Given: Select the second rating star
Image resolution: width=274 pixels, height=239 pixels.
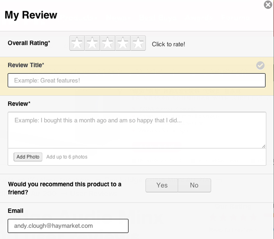Looking at the screenshot, I should [x=92, y=43].
